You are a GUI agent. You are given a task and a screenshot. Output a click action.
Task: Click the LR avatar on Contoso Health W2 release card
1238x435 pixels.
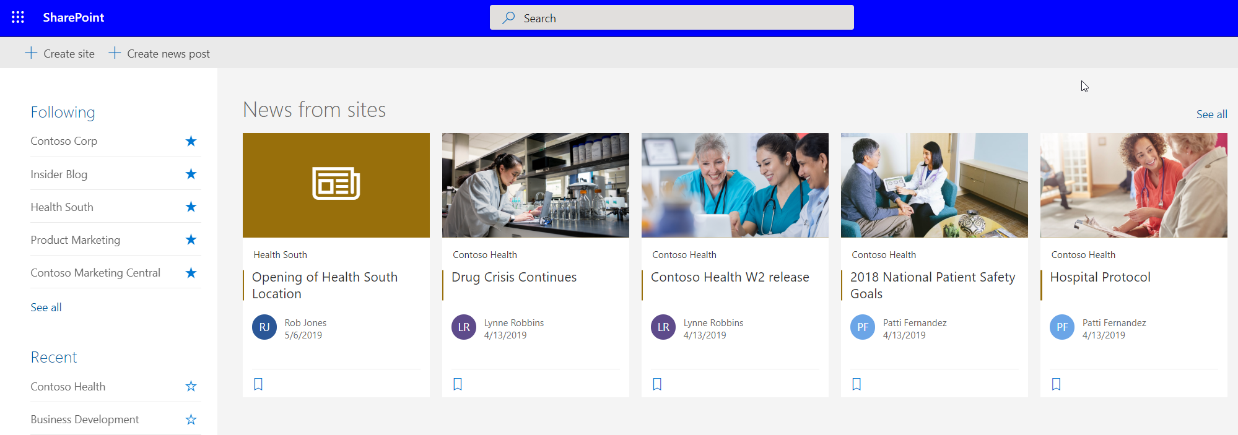[x=663, y=327]
